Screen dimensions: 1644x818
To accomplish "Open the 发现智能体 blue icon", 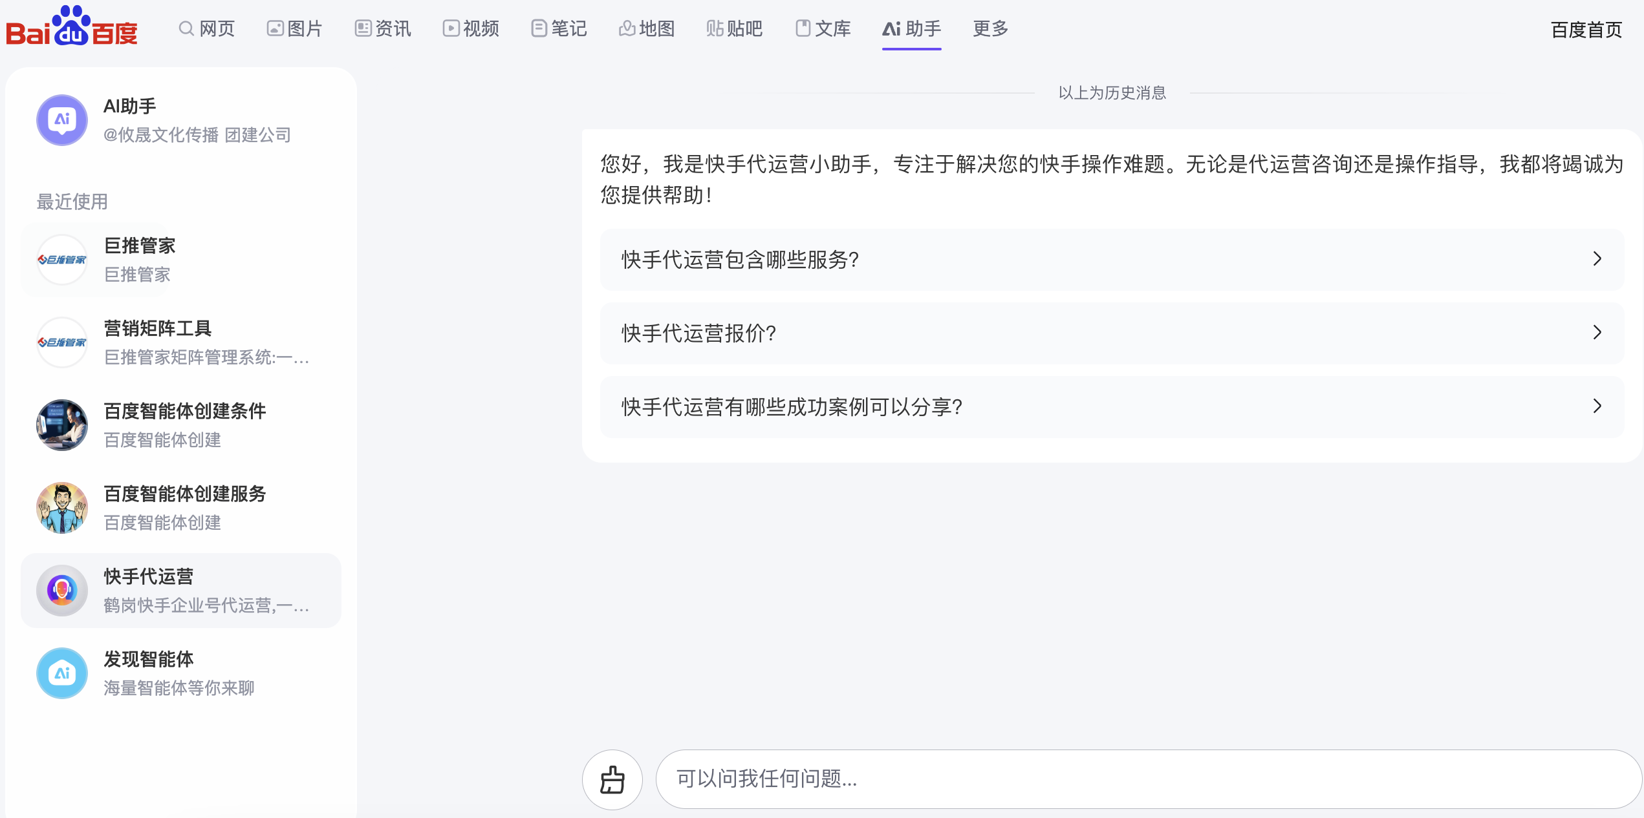I will (x=62, y=673).
